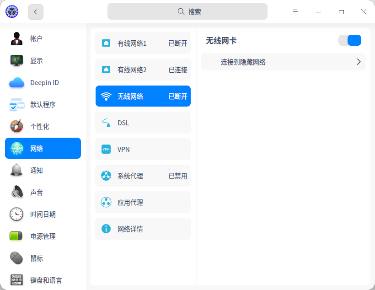Click 已禁用 status of 系统代理

click(178, 176)
